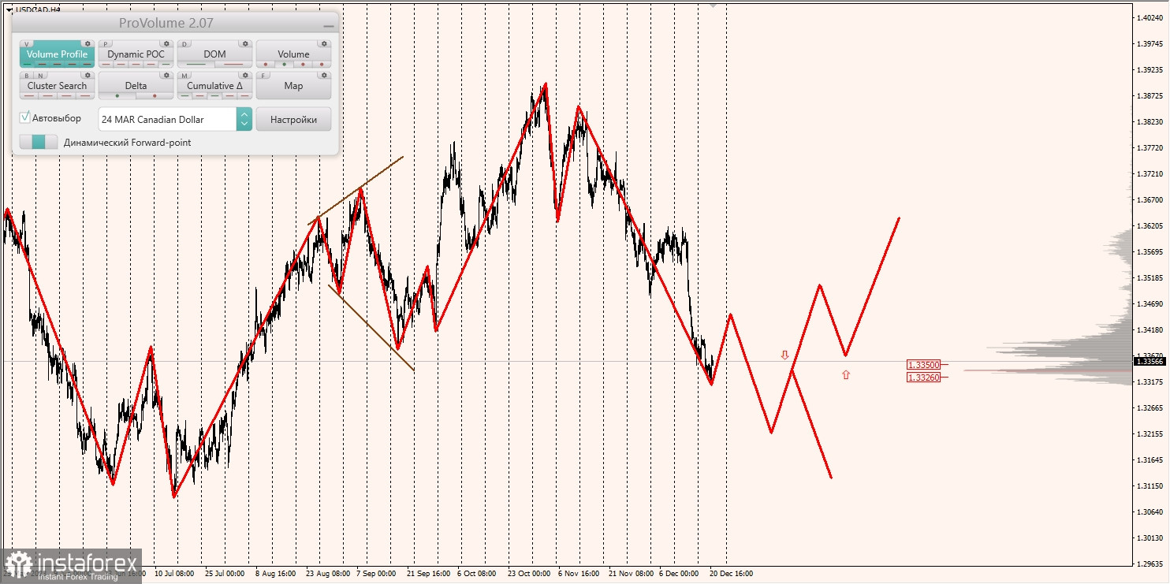Select first red preset under Cluster Search
This screenshot has width=1170, height=584.
[x=28, y=96]
